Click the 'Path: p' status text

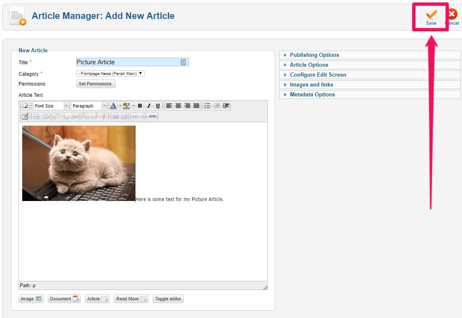[28, 285]
